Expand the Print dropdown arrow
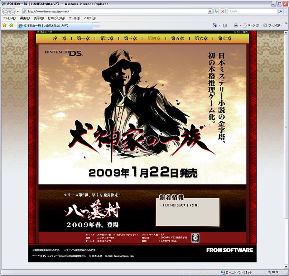This screenshot has width=289, height=276. pos(240,25)
